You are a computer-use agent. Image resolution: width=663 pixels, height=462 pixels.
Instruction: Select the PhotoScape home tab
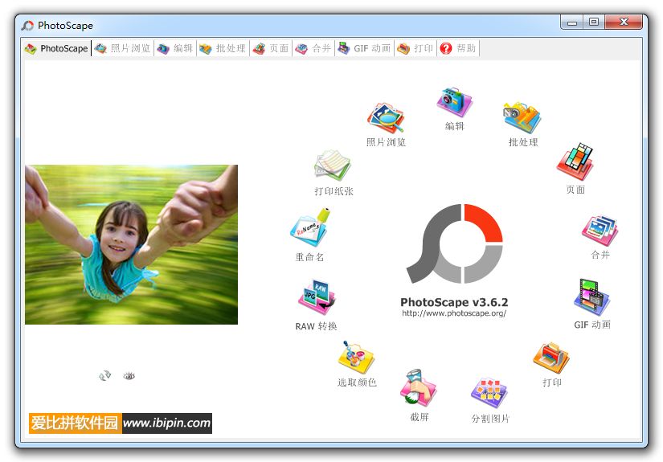tap(56, 48)
